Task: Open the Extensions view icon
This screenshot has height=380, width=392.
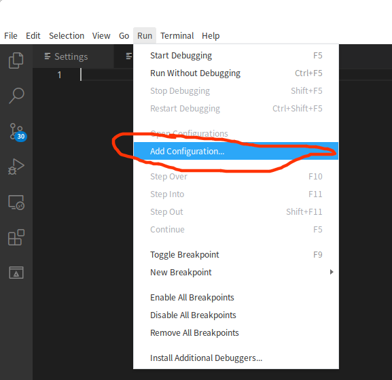Action: coord(16,237)
